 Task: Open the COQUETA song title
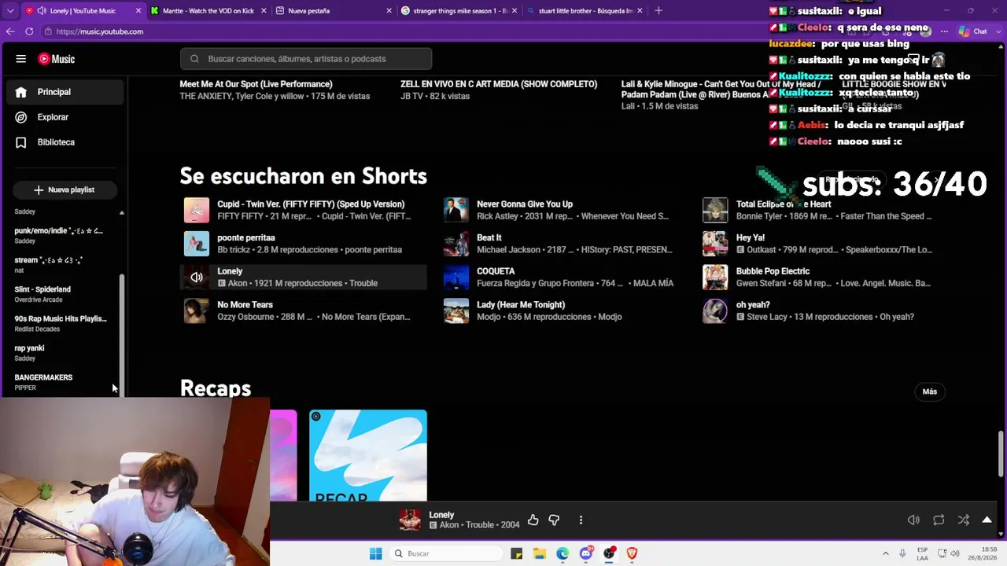coord(496,271)
